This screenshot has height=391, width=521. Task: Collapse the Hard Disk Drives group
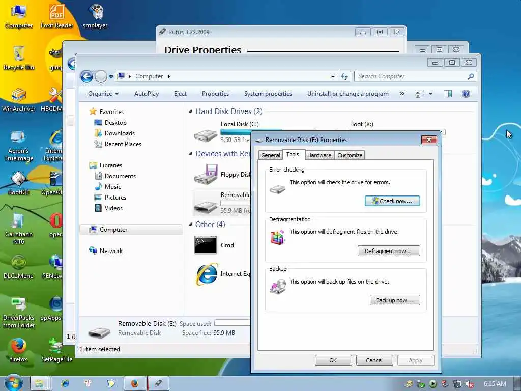coord(190,111)
